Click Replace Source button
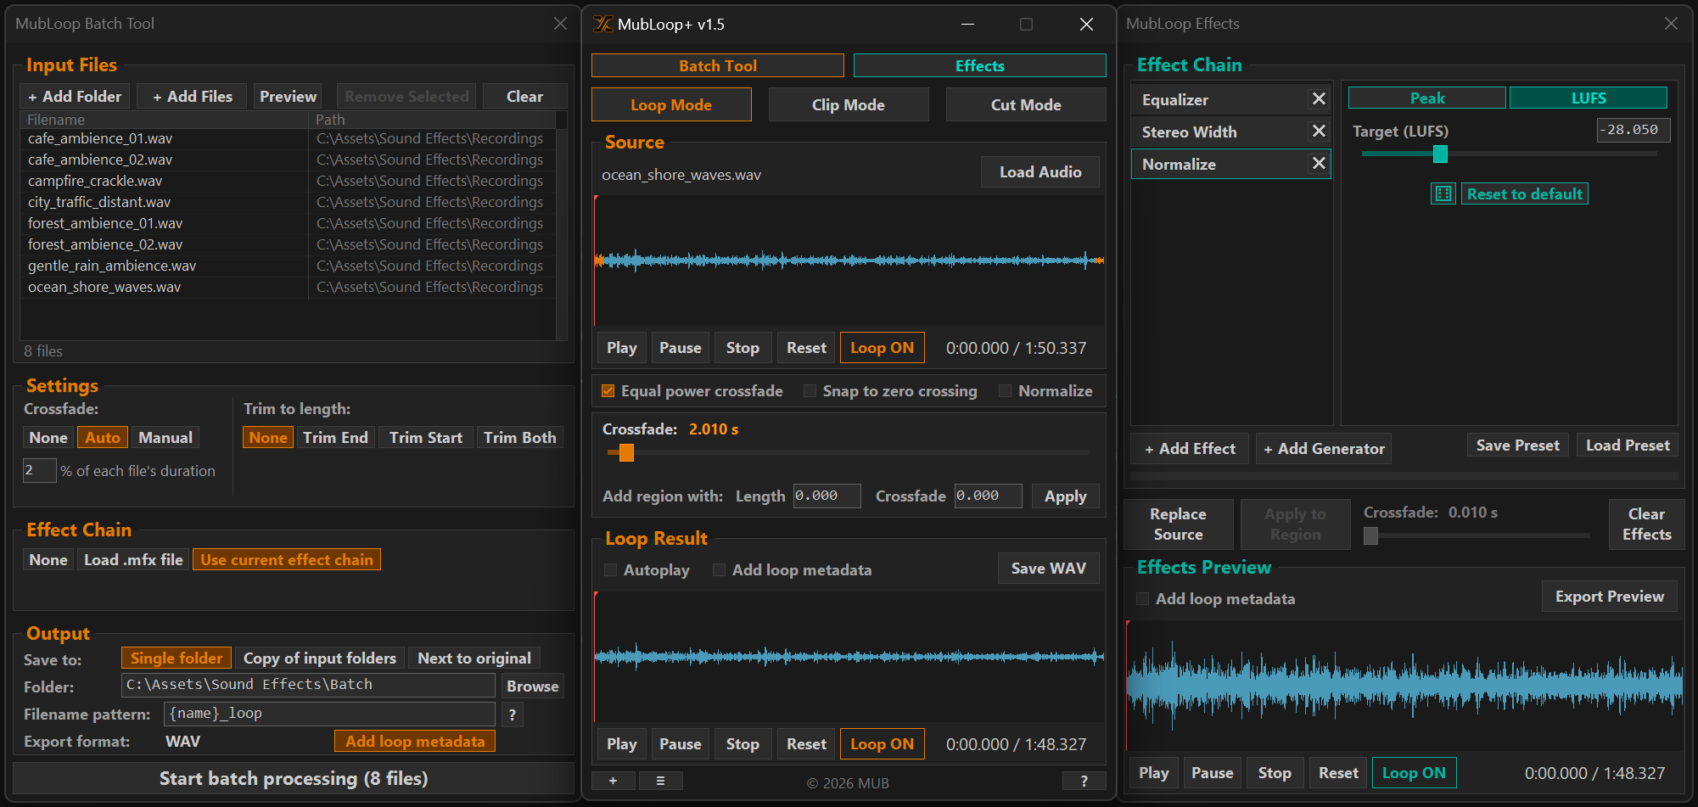Screen dimensions: 1698x807 1178,524
